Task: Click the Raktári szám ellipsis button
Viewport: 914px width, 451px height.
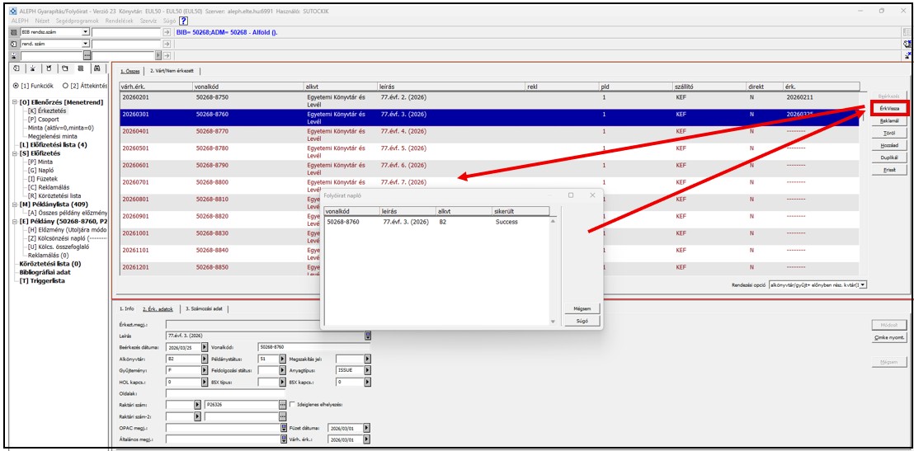Action: tap(283, 404)
